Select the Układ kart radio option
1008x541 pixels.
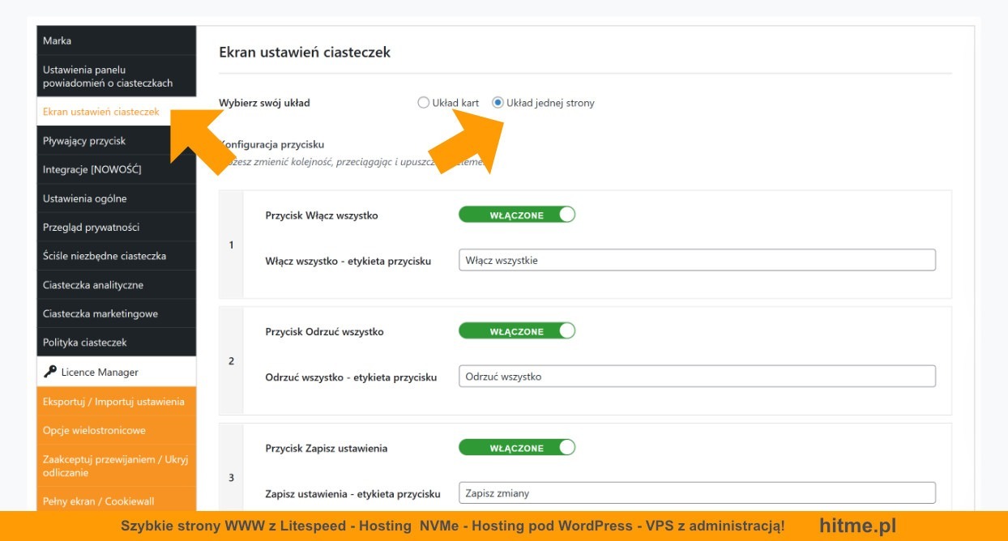pyautogui.click(x=423, y=103)
